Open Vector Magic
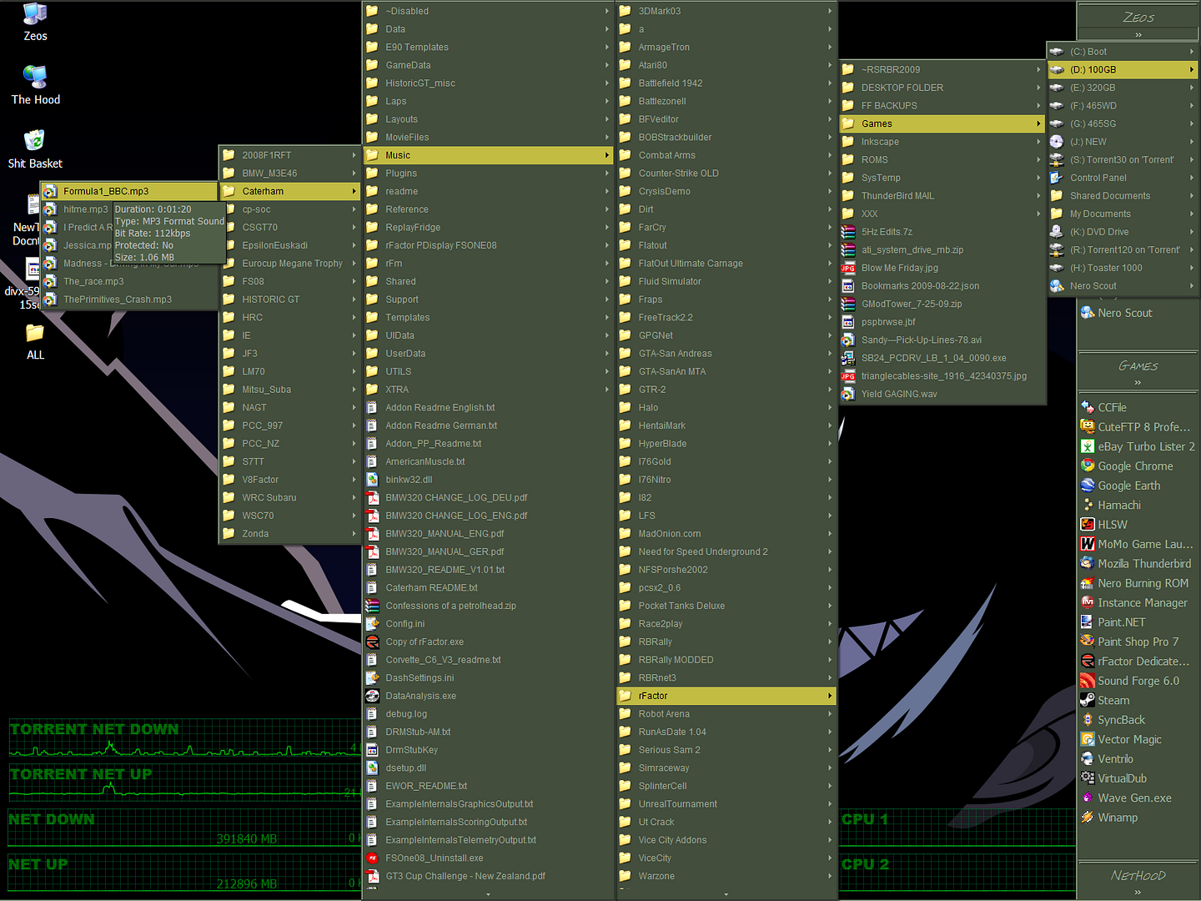1201x901 pixels. 1128,739
